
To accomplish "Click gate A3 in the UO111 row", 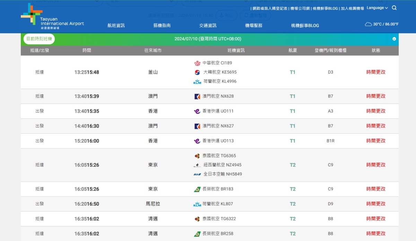I will point(330,111).
